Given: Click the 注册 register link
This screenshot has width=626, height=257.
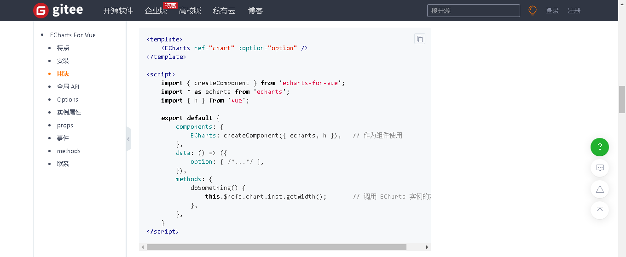Looking at the screenshot, I should point(574,11).
